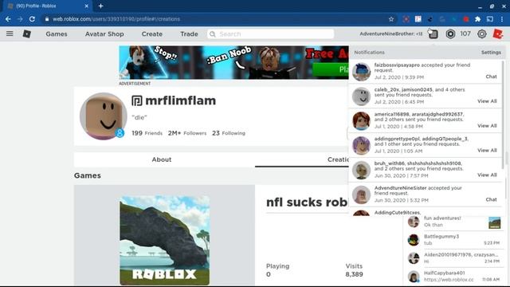Open the 23 Following list
Viewport: 510px width, 287px height.
click(x=229, y=133)
